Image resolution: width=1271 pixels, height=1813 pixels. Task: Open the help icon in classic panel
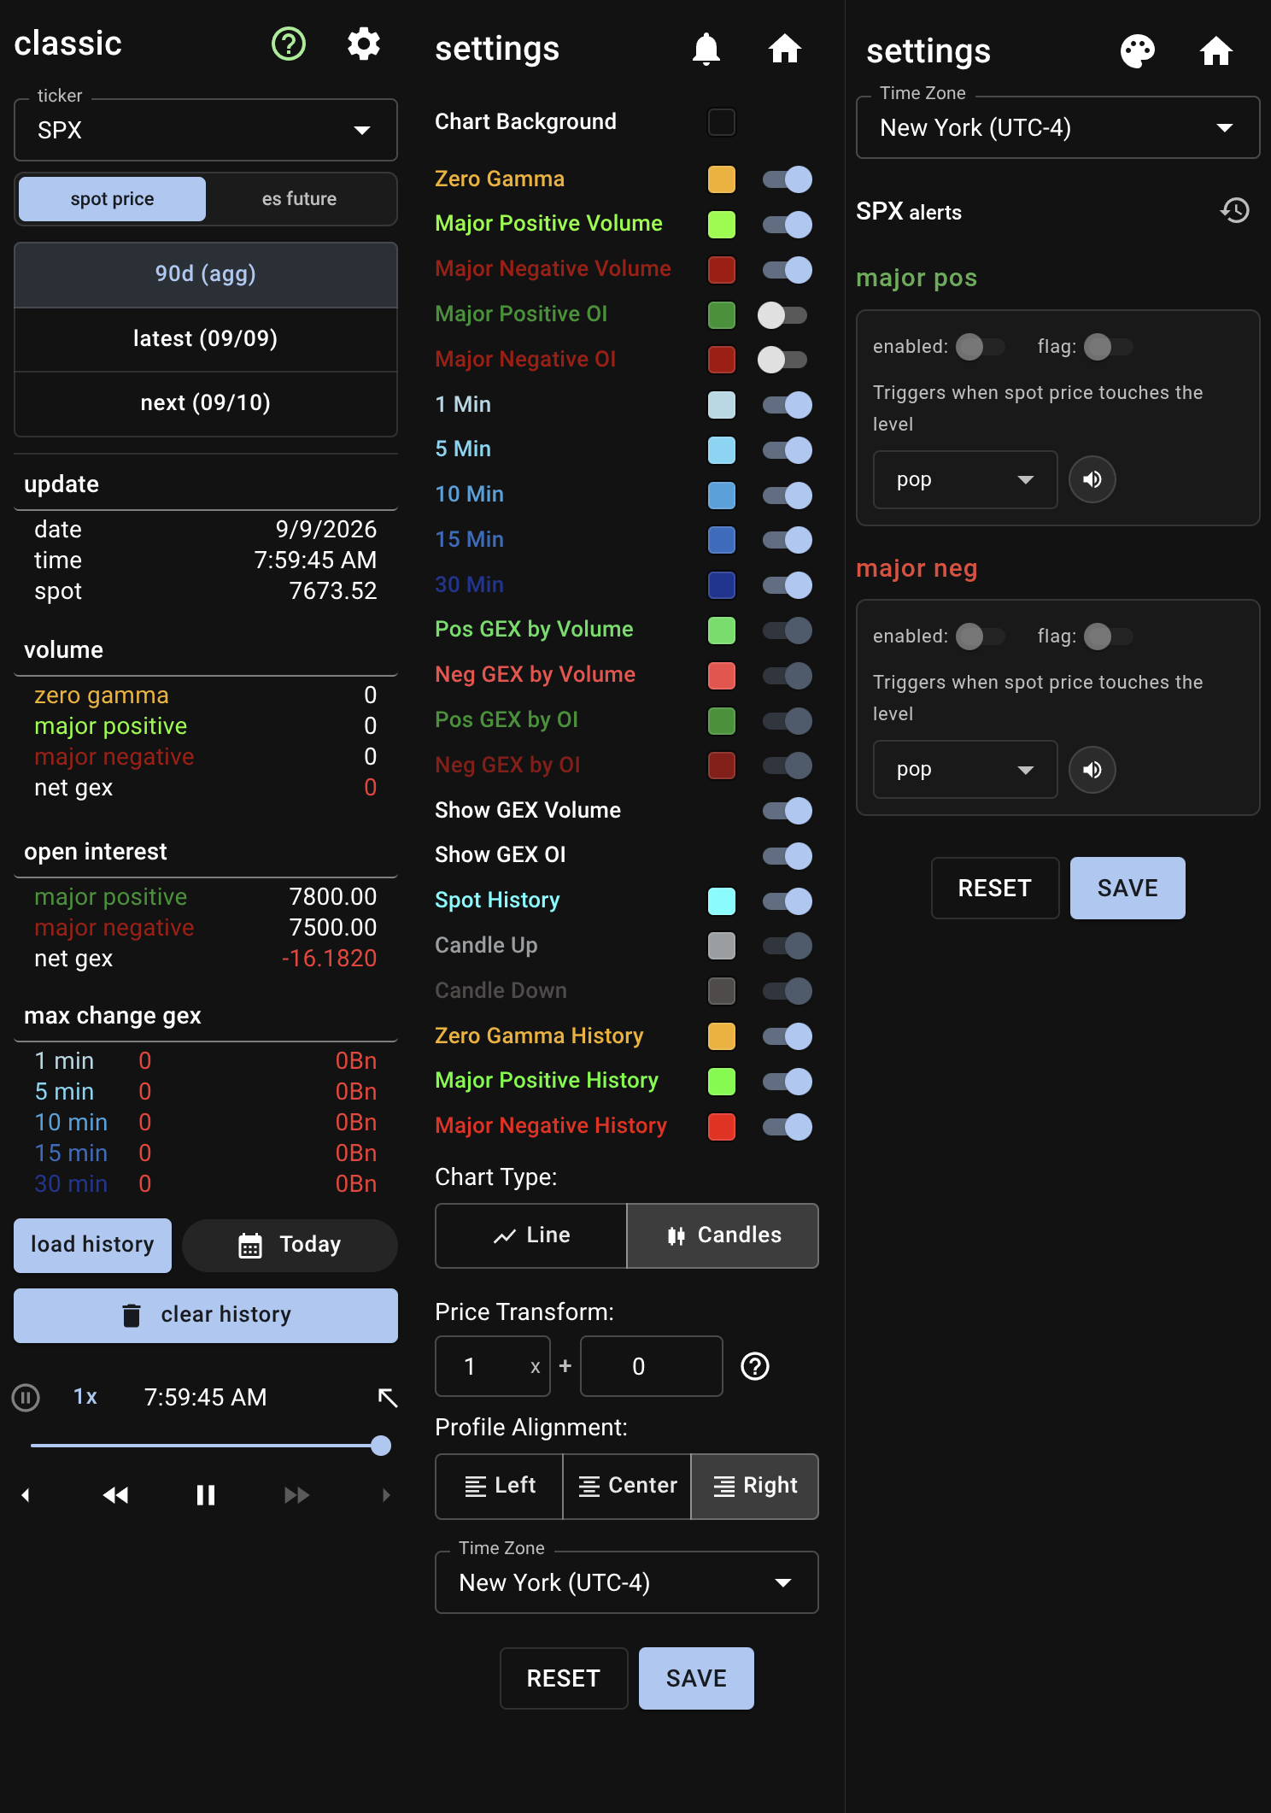[289, 44]
